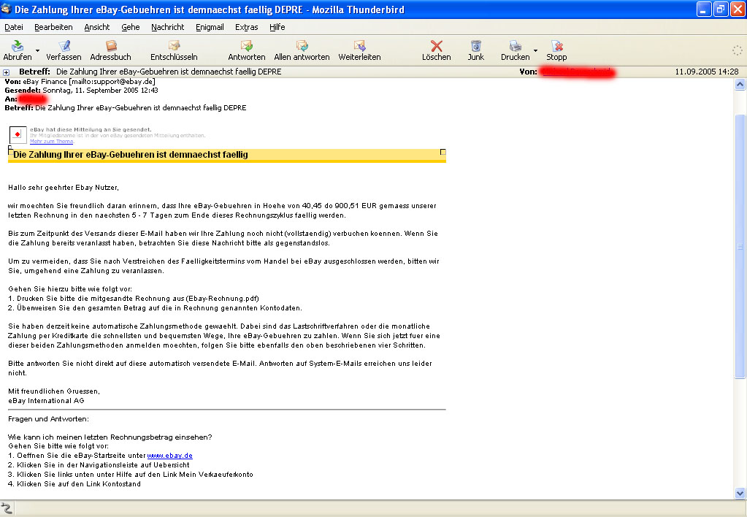Open the Extras menu
This screenshot has width=747, height=517.
point(246,27)
